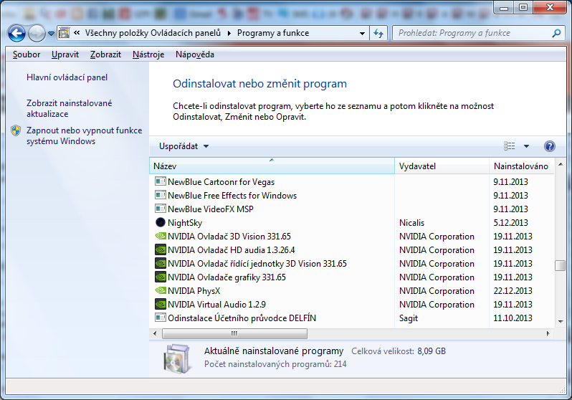Click the NVIDIA Ovladač řídící jednotky icon
Viewport: 572px width, 400px height.
[x=161, y=263]
